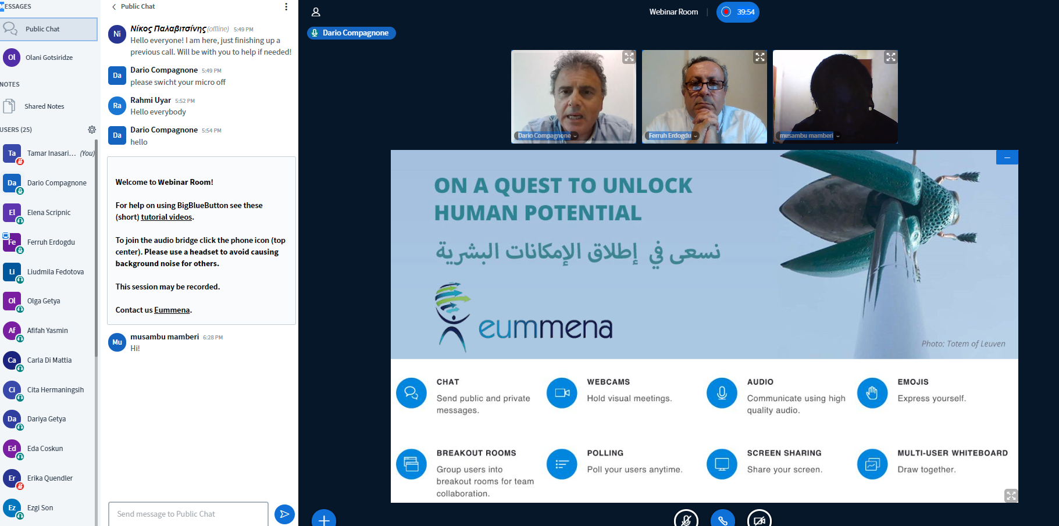
Task: Open the manage users gear icon
Action: [x=91, y=130]
